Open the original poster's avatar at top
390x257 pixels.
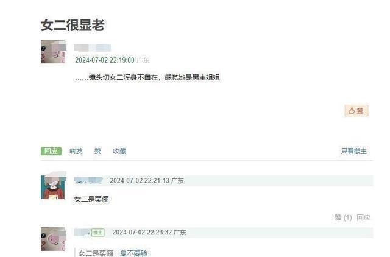pyautogui.click(x=54, y=51)
